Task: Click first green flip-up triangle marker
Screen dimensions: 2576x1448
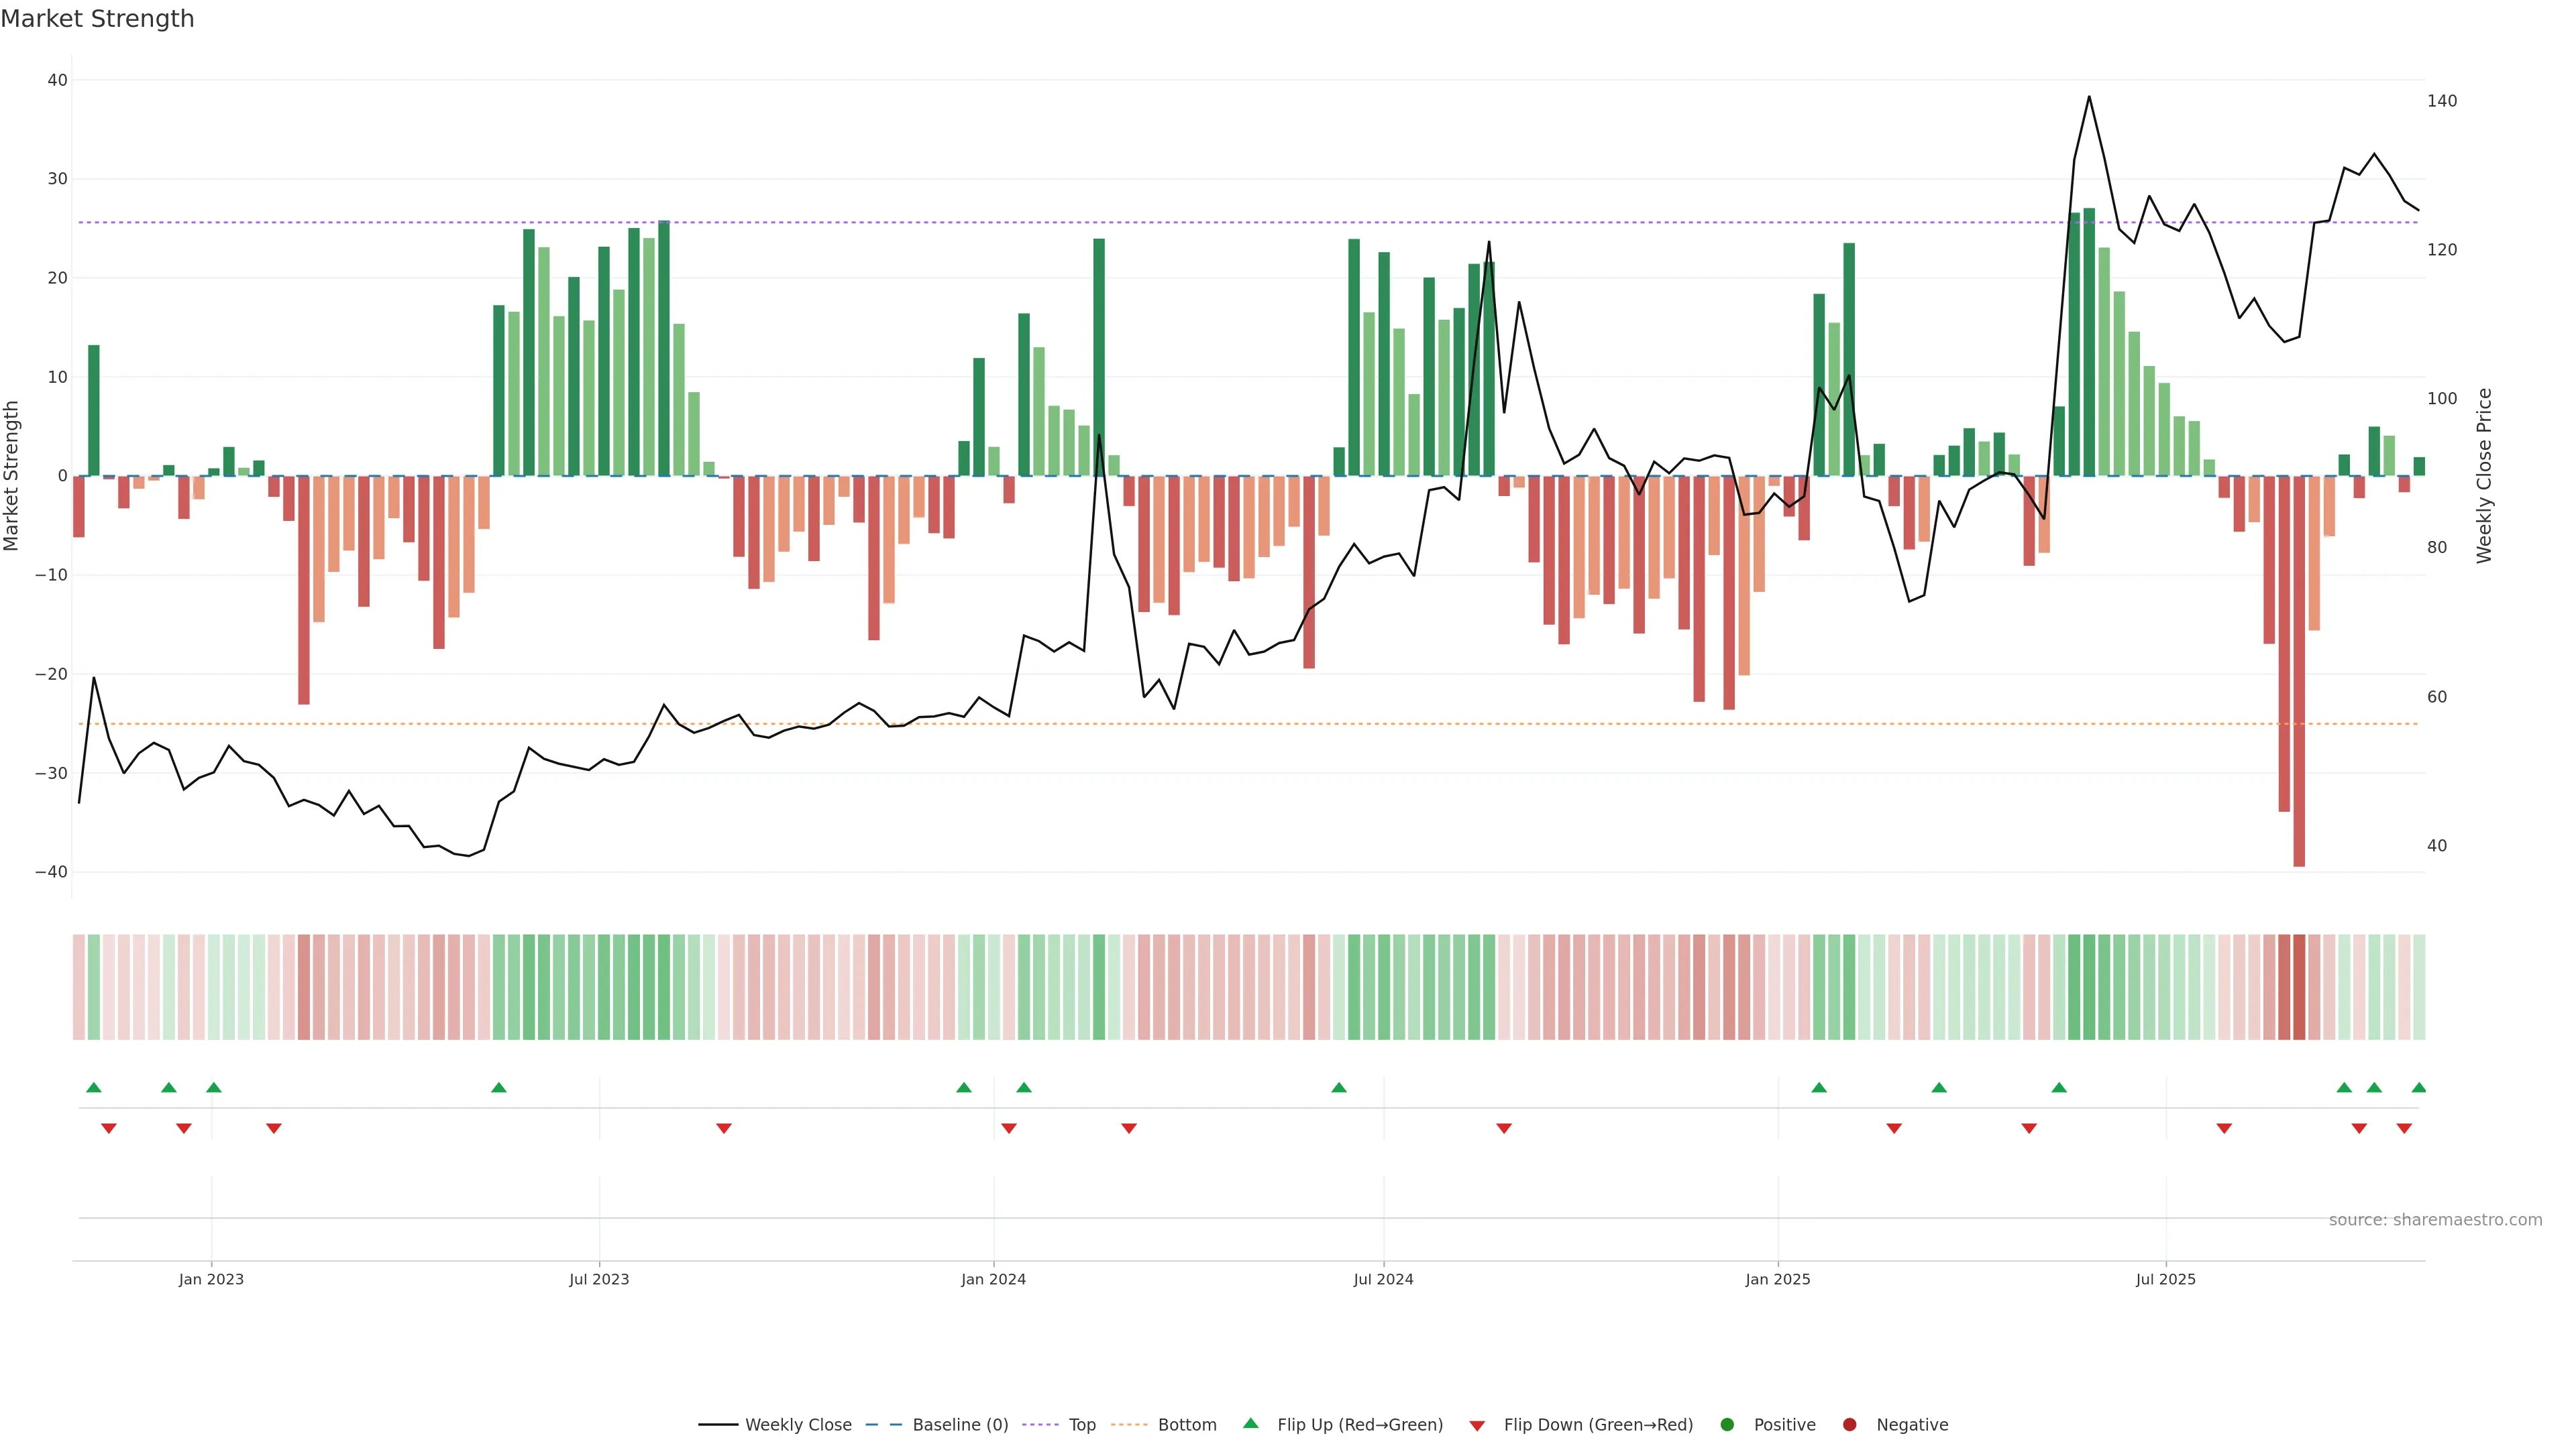Action: point(94,1087)
